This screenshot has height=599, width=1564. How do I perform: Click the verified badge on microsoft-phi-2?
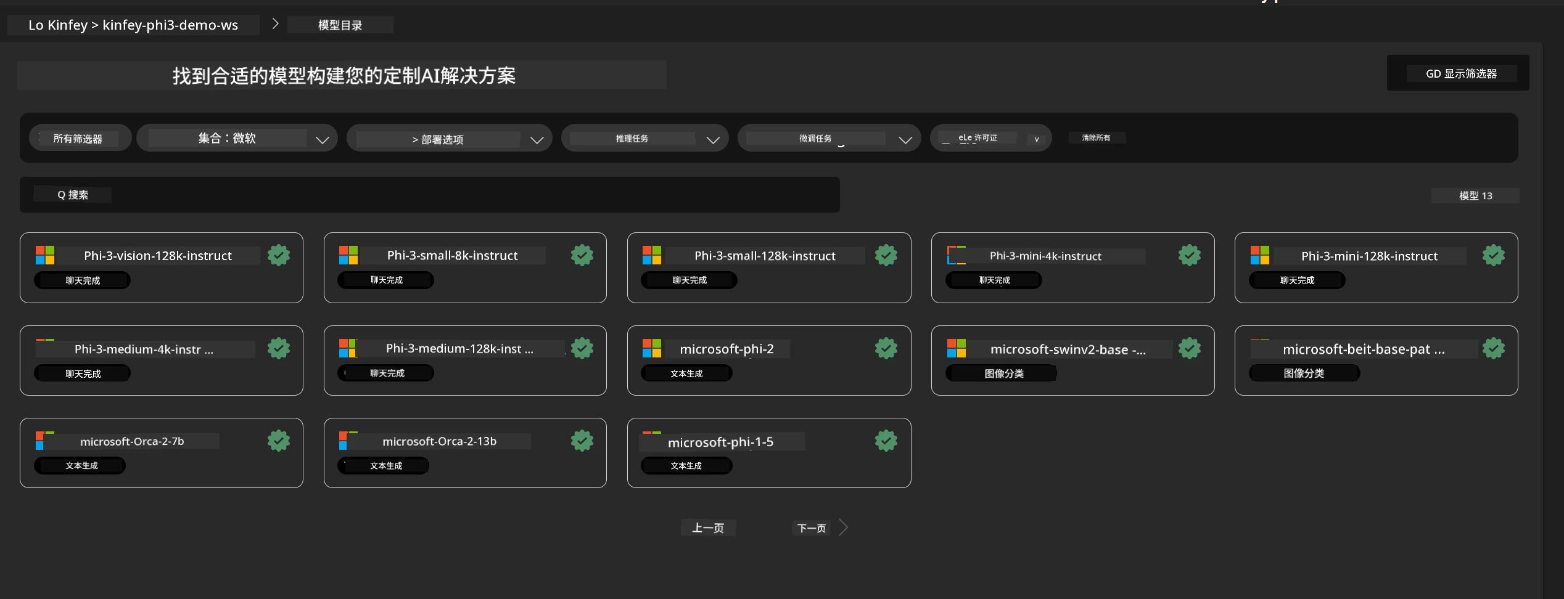pos(886,348)
